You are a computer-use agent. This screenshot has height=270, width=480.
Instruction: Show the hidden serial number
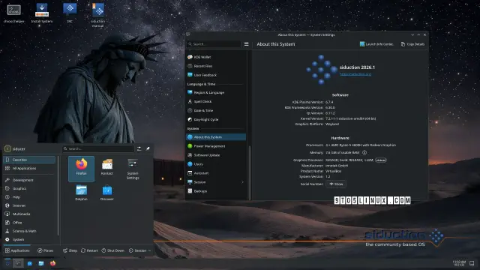[x=336, y=184]
